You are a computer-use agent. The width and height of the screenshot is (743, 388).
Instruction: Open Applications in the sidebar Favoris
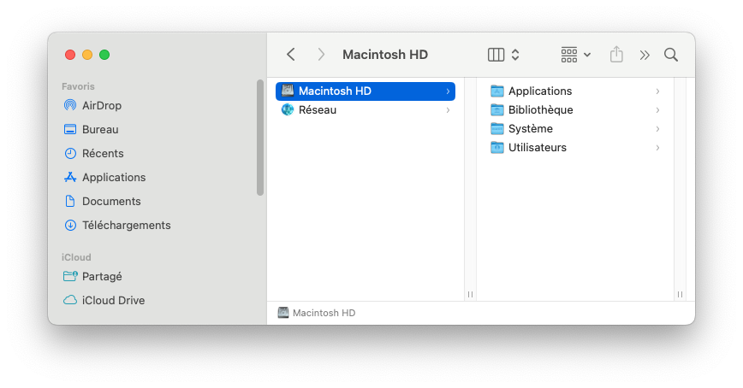(x=104, y=178)
